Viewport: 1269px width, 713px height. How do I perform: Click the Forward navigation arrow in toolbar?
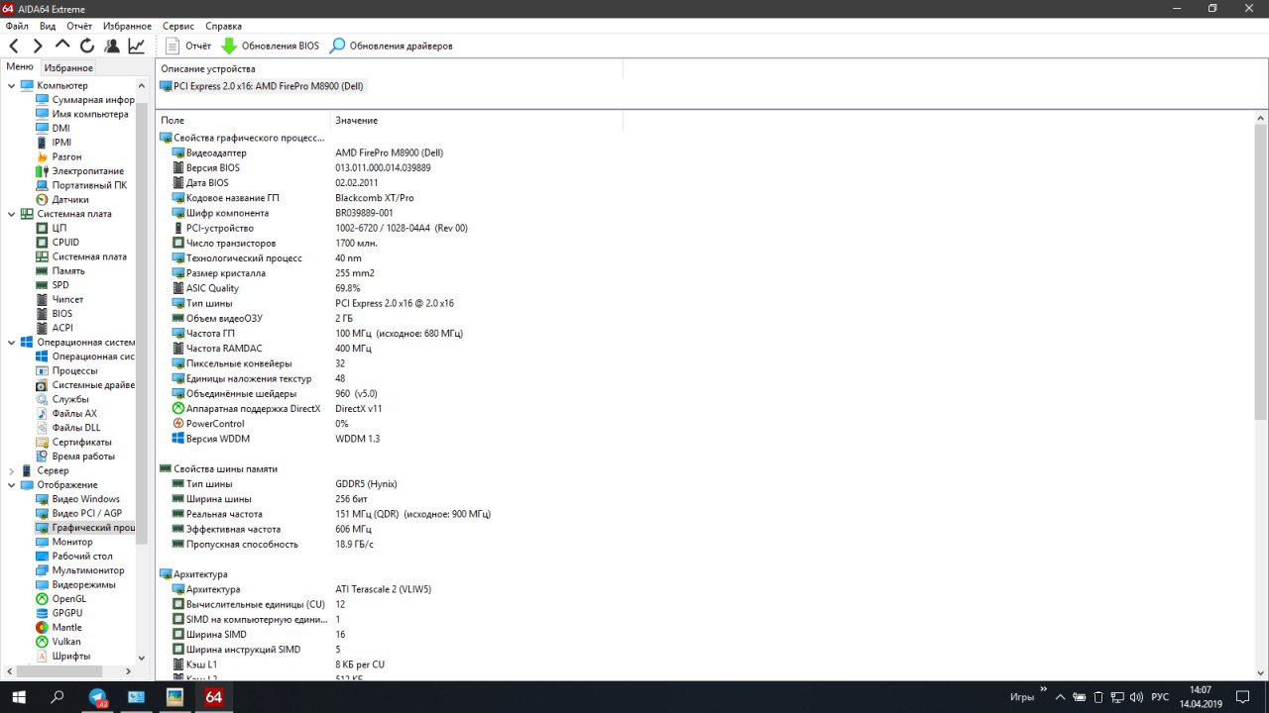tap(38, 46)
